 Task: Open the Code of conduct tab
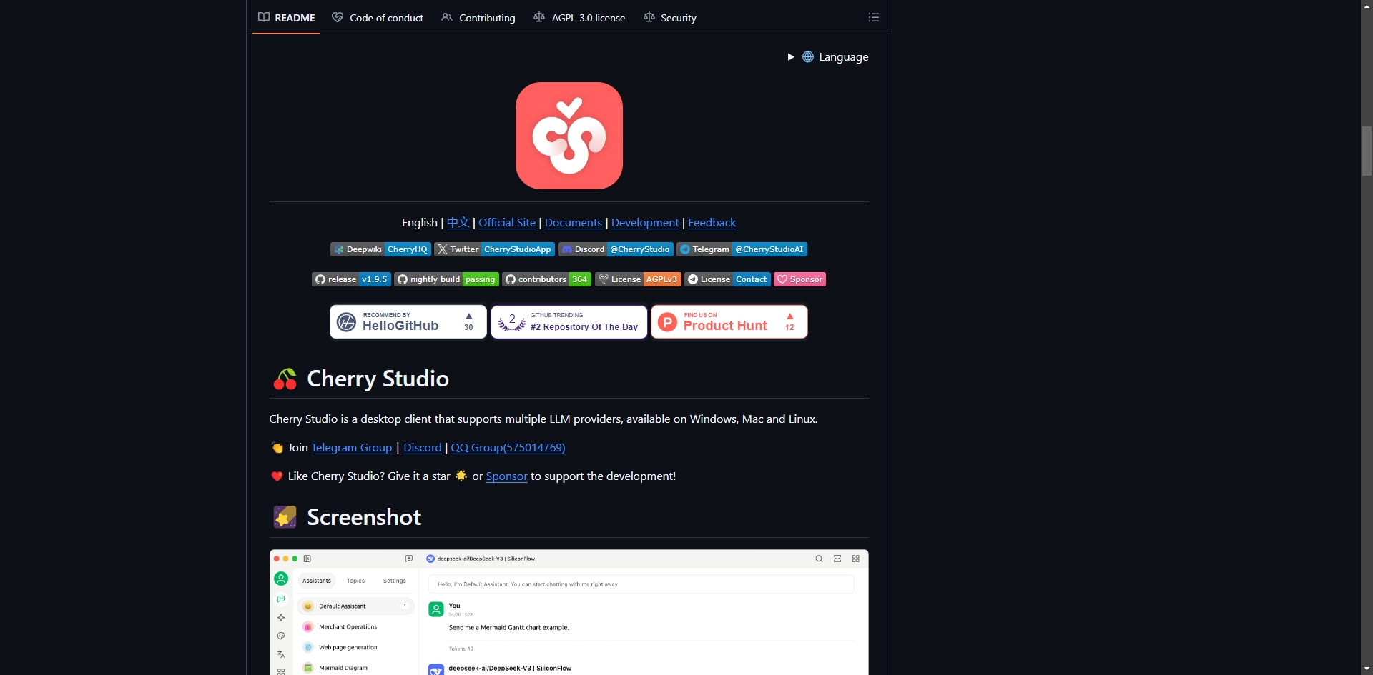[x=378, y=17]
